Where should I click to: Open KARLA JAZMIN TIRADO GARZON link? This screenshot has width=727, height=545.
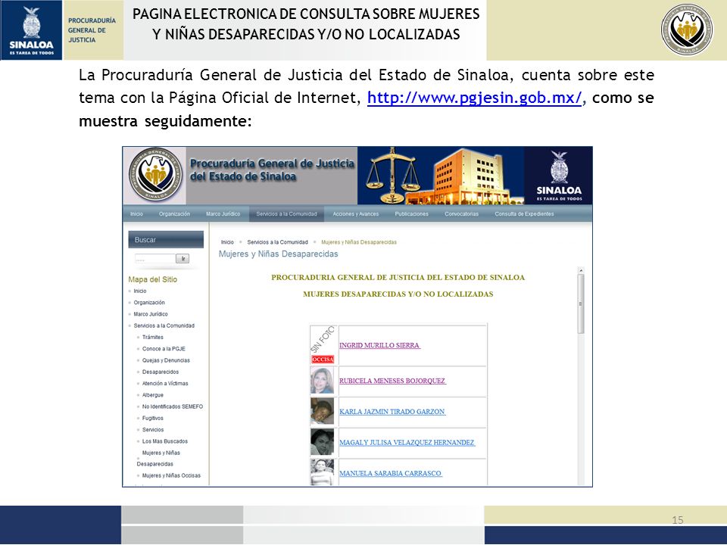pyautogui.click(x=392, y=412)
